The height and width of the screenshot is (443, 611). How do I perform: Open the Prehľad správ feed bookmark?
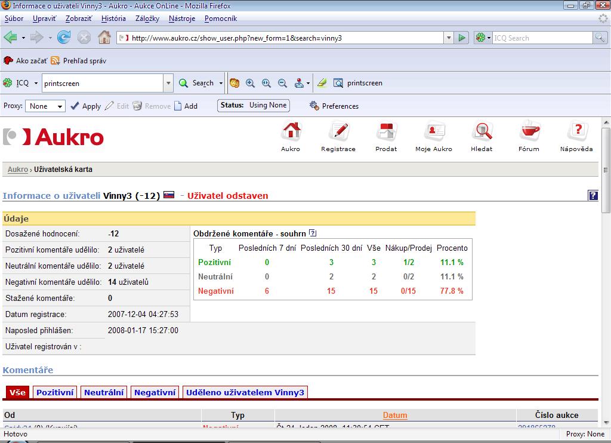[78, 60]
